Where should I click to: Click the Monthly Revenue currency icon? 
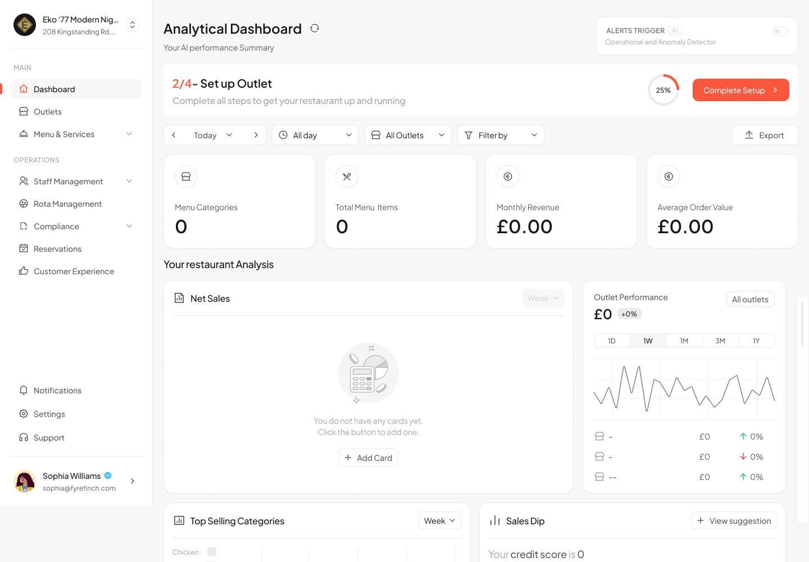(508, 176)
